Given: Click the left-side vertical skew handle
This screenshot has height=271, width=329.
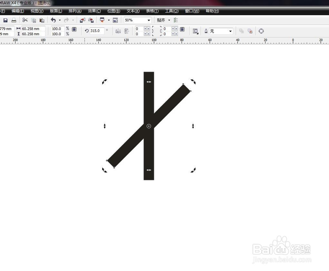Looking at the screenshot, I should coord(105,126).
